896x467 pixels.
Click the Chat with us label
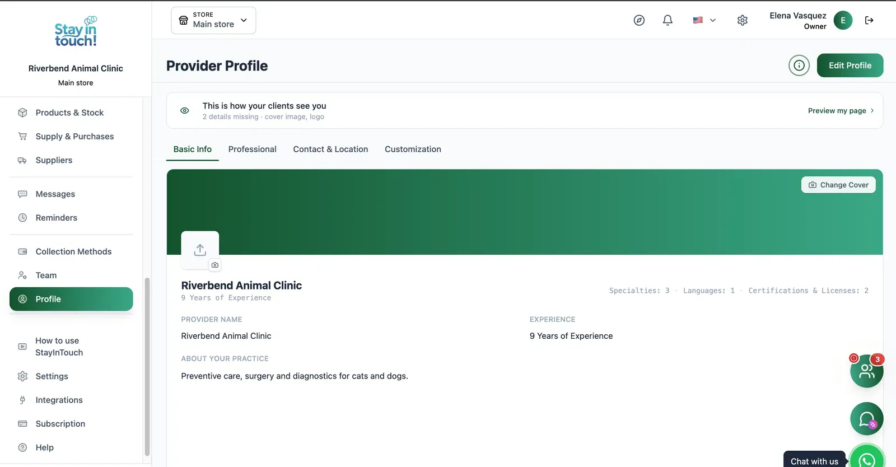pos(814,461)
